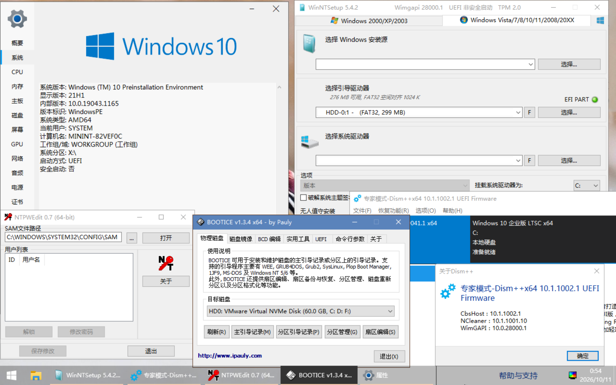Open File Explorer from taskbar
The width and height of the screenshot is (616, 385).
point(36,375)
